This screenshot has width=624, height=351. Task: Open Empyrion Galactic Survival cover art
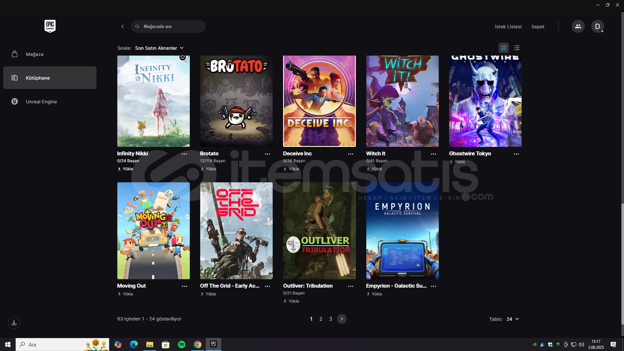(402, 231)
